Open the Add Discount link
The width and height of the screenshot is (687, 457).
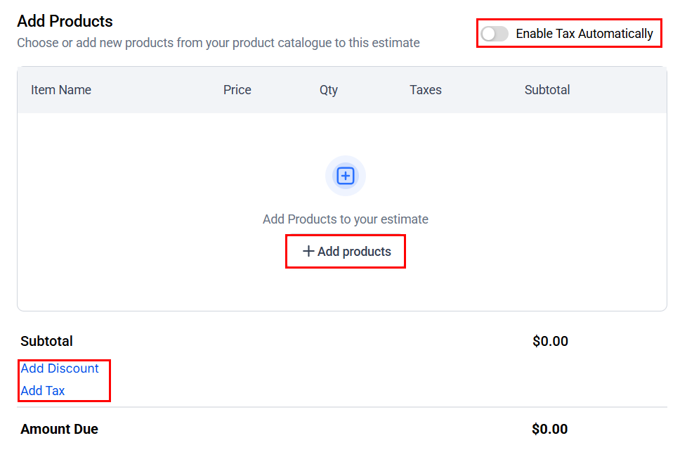(x=60, y=368)
